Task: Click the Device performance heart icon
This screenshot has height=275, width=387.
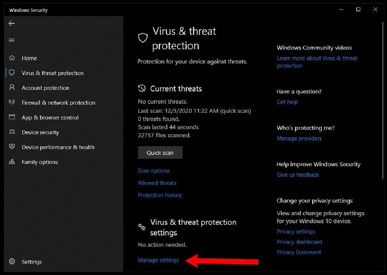Action: pos(12,147)
